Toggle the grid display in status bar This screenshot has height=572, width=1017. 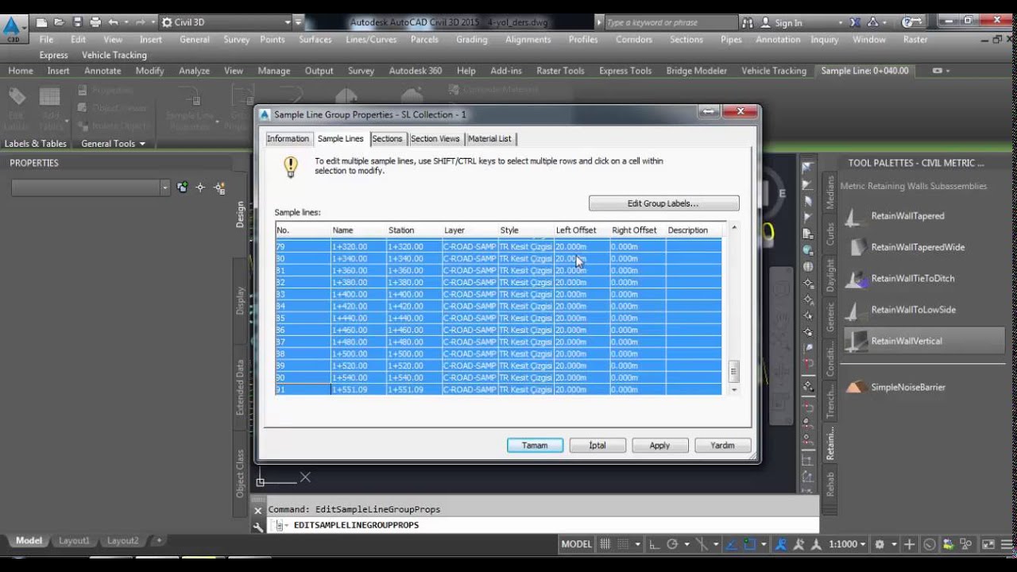(x=605, y=544)
